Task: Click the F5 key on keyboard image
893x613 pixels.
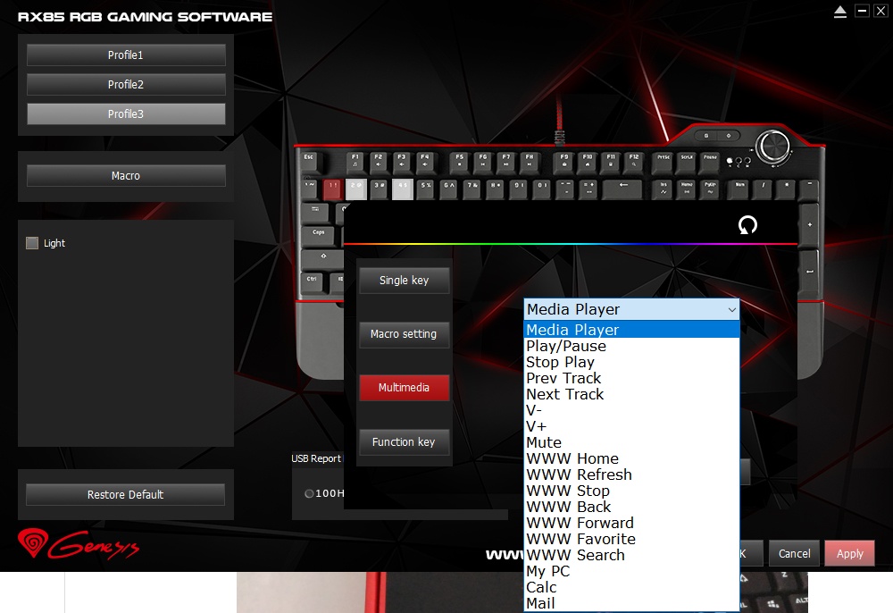Action: [460, 162]
